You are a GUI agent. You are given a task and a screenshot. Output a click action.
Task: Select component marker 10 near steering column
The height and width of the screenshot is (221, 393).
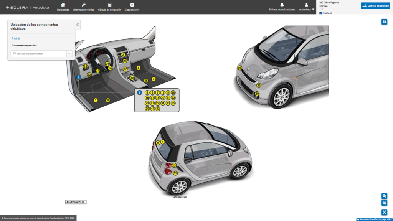pyautogui.click(x=110, y=68)
